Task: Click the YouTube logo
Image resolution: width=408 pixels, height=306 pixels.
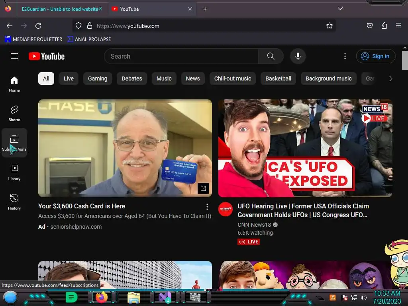Action: [x=47, y=56]
